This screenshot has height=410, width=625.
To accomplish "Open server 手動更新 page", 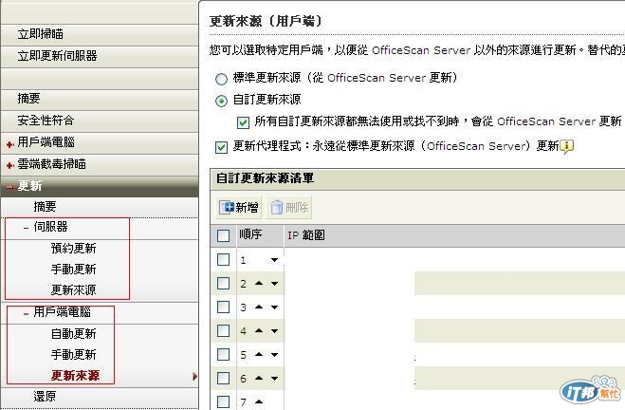I will pos(73,270).
